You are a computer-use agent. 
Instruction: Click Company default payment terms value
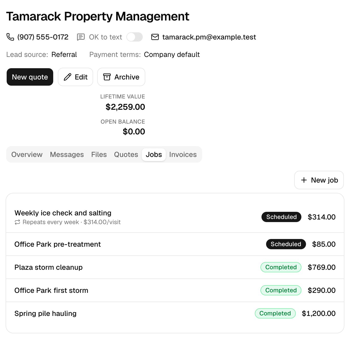(172, 54)
